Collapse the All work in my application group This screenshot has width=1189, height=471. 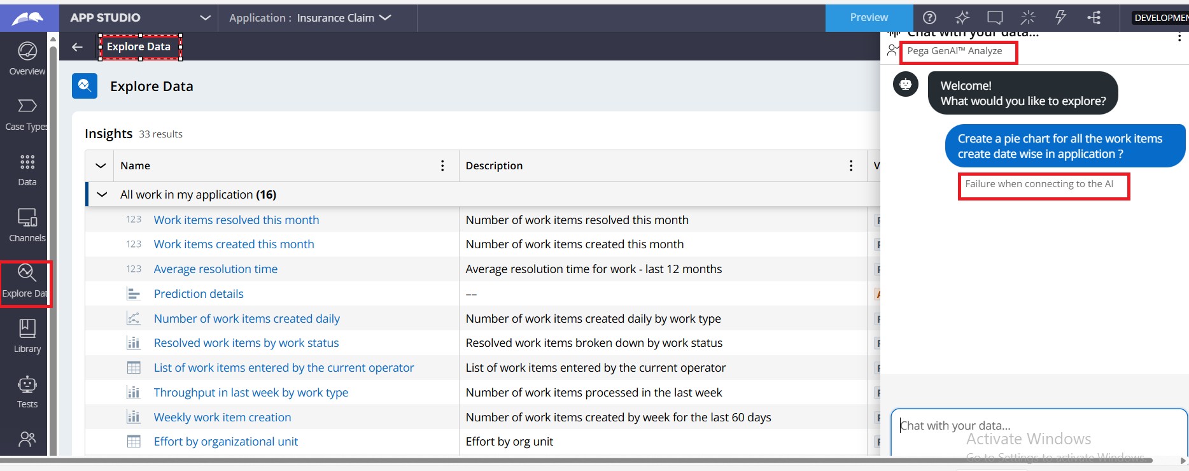102,195
